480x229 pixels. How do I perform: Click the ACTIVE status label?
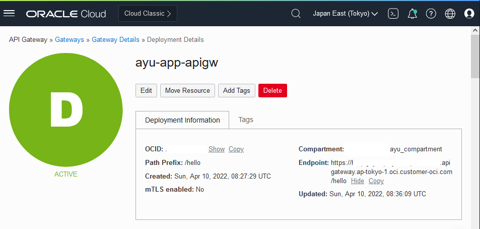pyautogui.click(x=66, y=174)
